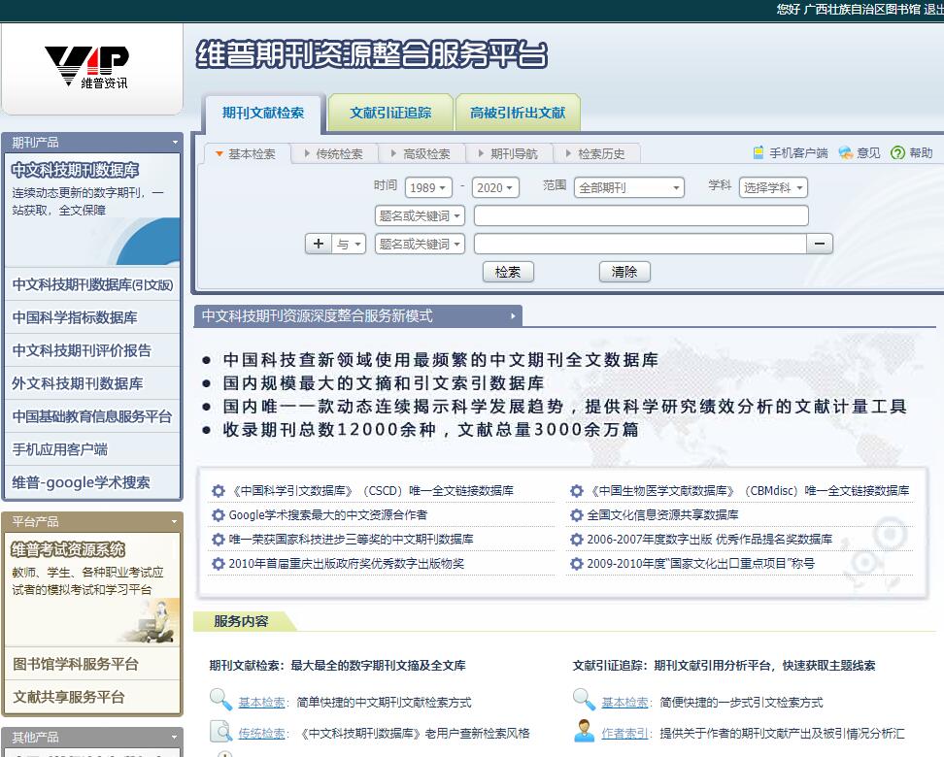944x757 pixels.
Task: Open 图书馆学科服务平台 in sidebar
Action: (92, 665)
